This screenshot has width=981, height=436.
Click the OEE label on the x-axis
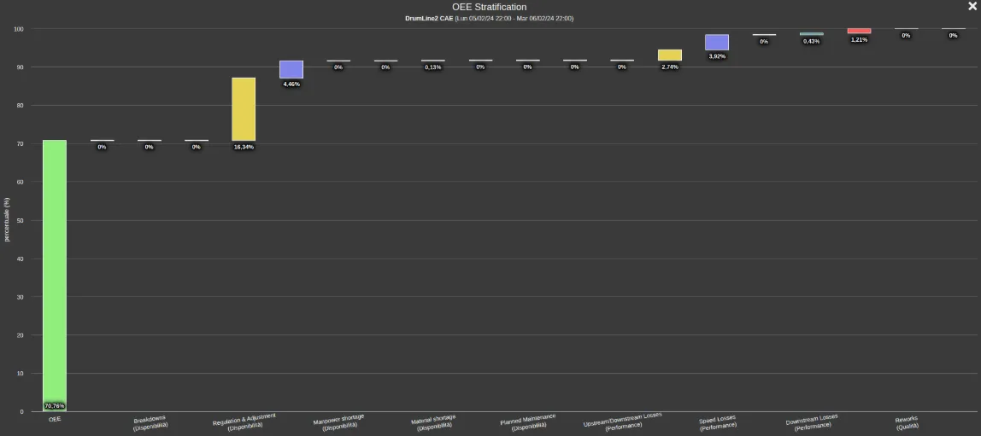[55, 419]
